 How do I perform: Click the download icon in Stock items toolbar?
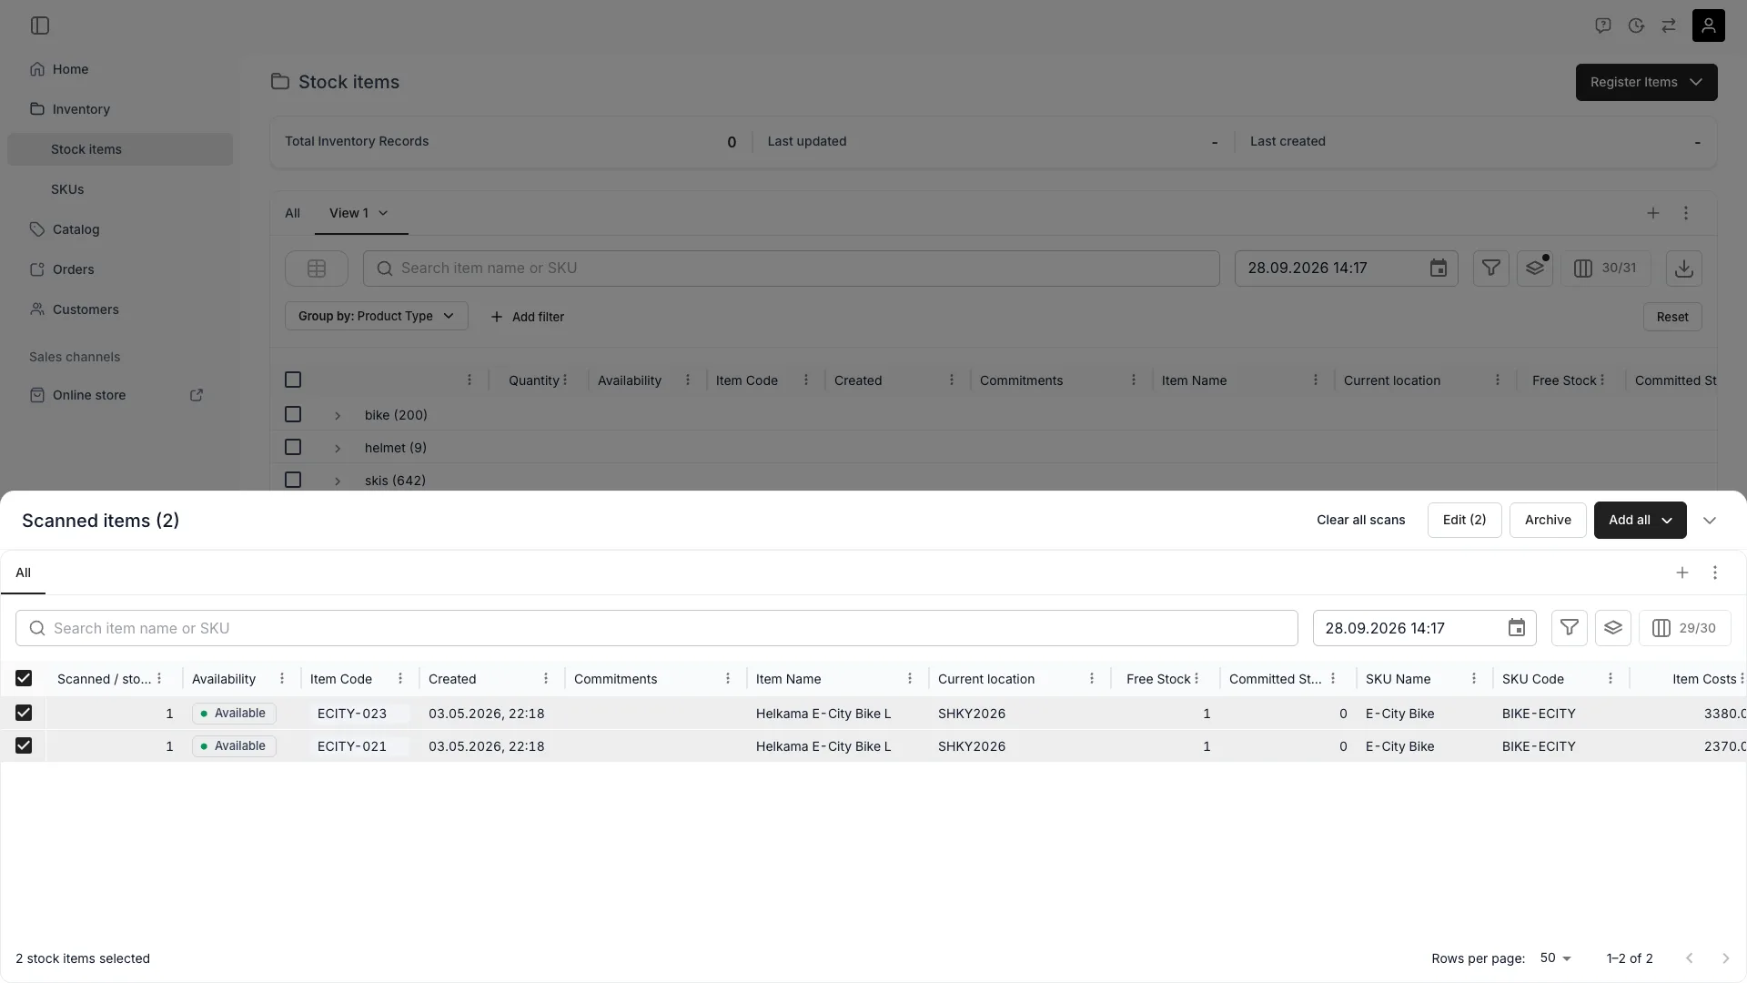tap(1684, 269)
